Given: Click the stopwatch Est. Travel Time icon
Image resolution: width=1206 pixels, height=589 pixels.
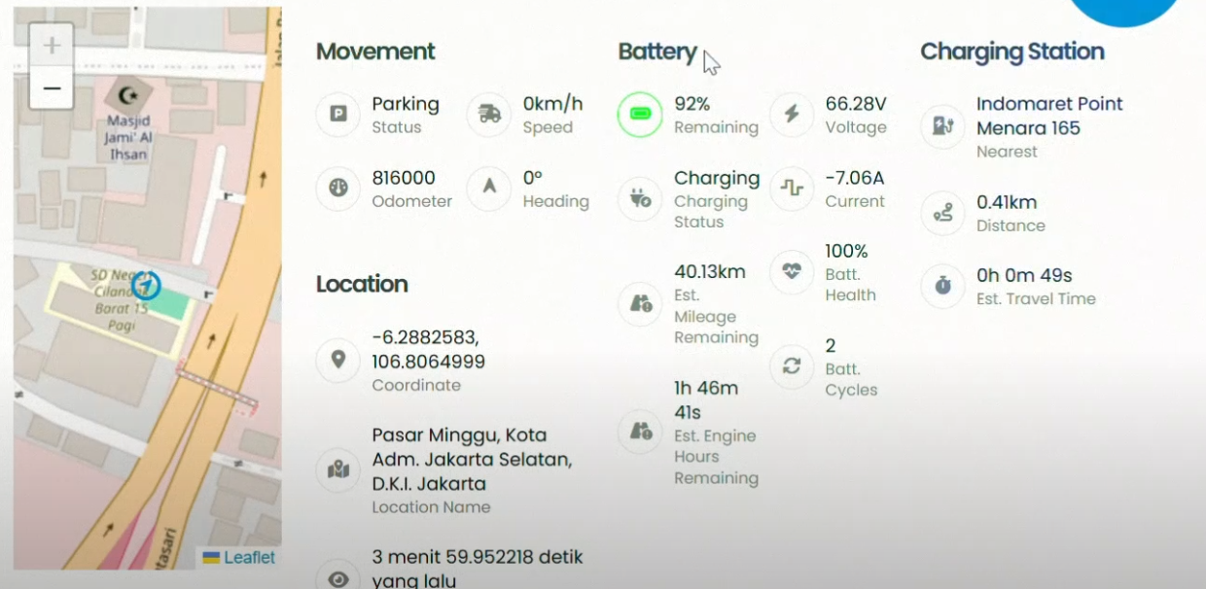Looking at the screenshot, I should coord(942,287).
